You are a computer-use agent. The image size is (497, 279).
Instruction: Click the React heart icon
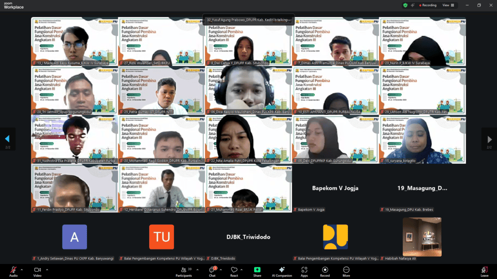[x=234, y=270]
